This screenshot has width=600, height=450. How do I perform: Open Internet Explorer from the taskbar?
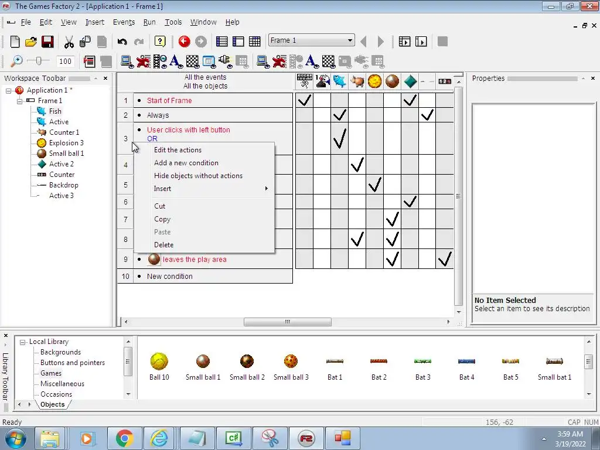[159, 438]
